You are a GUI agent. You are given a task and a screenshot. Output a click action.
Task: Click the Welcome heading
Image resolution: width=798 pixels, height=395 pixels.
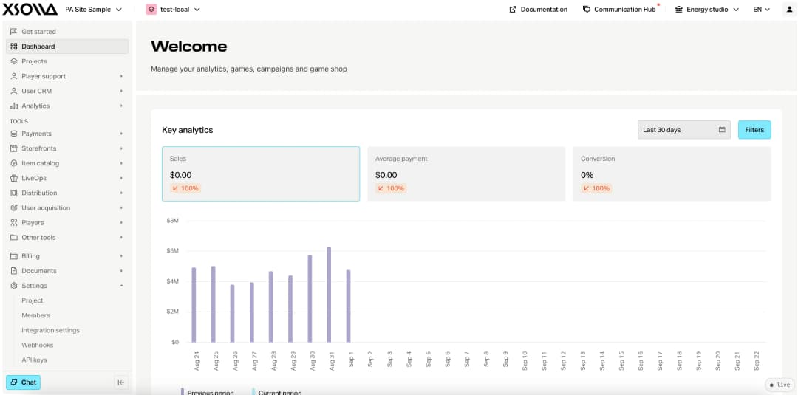click(x=189, y=47)
